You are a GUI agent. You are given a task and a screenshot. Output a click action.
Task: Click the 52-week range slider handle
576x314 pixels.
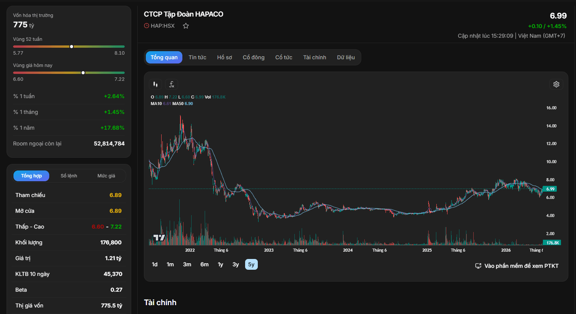[72, 47]
